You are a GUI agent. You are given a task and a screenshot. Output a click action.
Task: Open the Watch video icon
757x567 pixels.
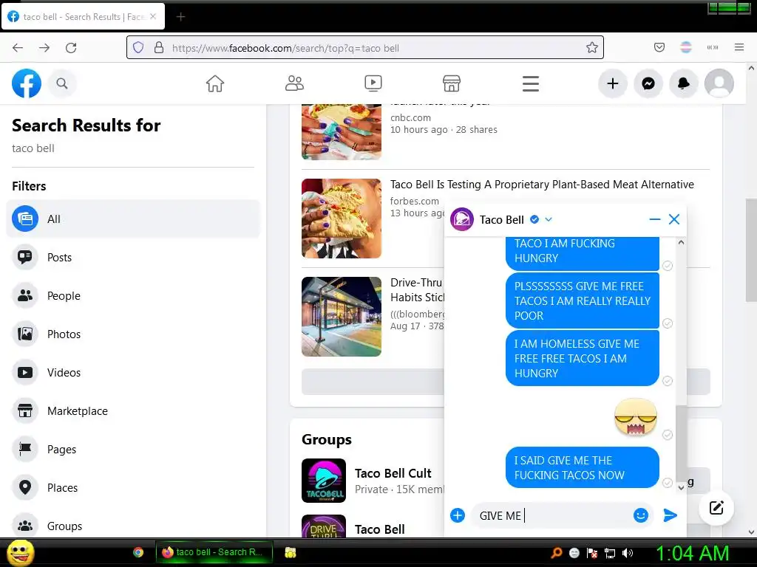[373, 83]
